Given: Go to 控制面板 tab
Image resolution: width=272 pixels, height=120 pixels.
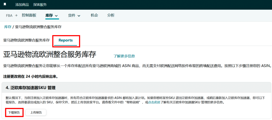Looking at the screenshot, I should pyautogui.click(x=29, y=15).
